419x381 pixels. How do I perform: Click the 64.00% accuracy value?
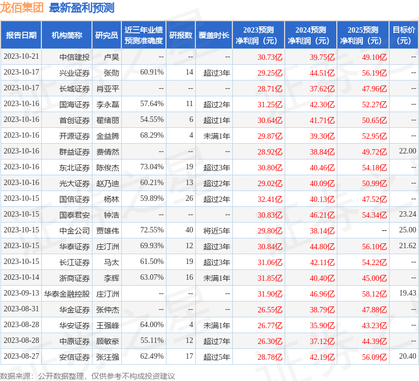click(152, 324)
